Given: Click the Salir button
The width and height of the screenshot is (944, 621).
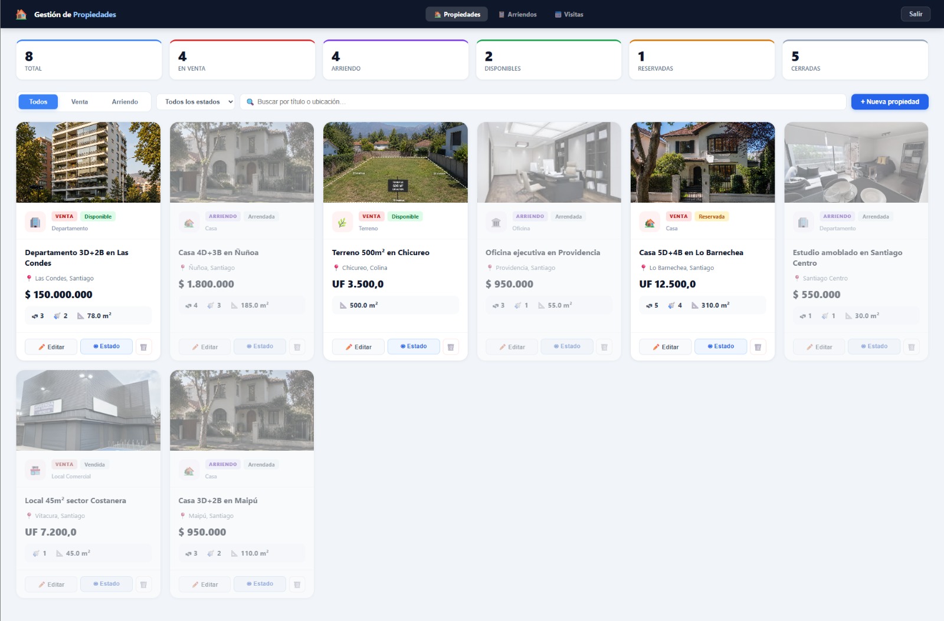Looking at the screenshot, I should click(916, 14).
